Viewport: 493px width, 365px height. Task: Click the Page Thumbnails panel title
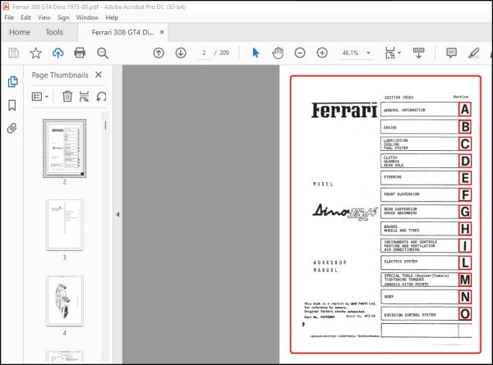point(60,75)
